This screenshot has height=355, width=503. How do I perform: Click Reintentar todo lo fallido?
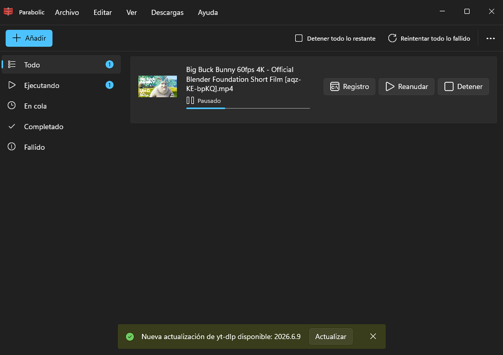[429, 38]
